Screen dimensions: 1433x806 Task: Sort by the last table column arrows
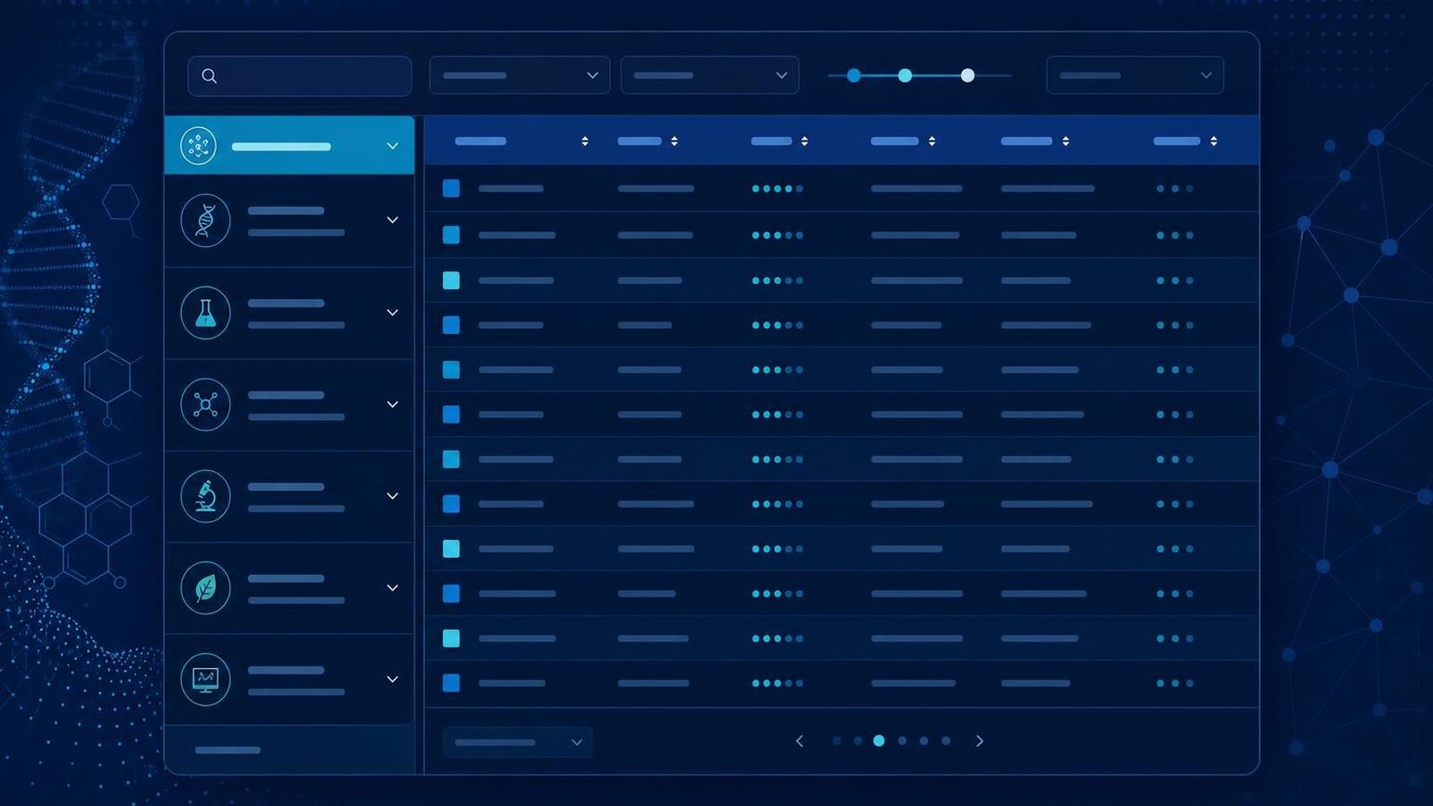1214,141
